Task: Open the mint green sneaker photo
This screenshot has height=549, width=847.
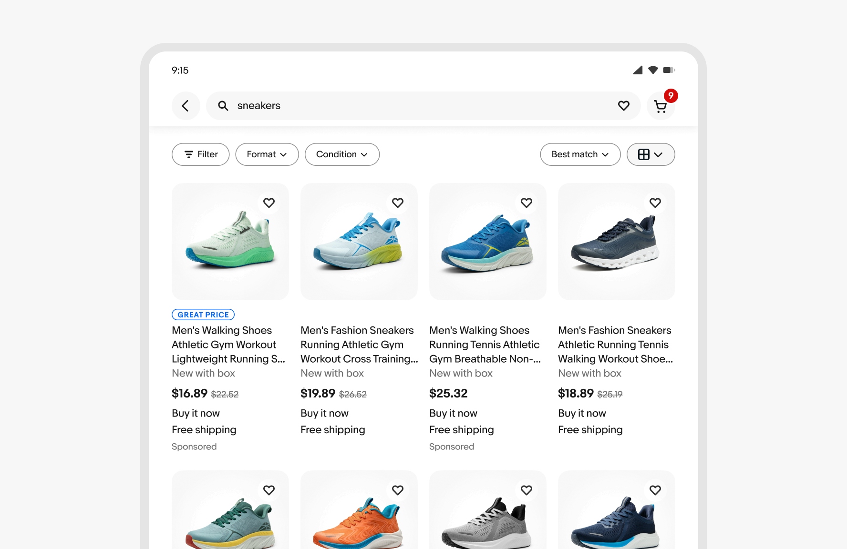Action: (x=230, y=242)
